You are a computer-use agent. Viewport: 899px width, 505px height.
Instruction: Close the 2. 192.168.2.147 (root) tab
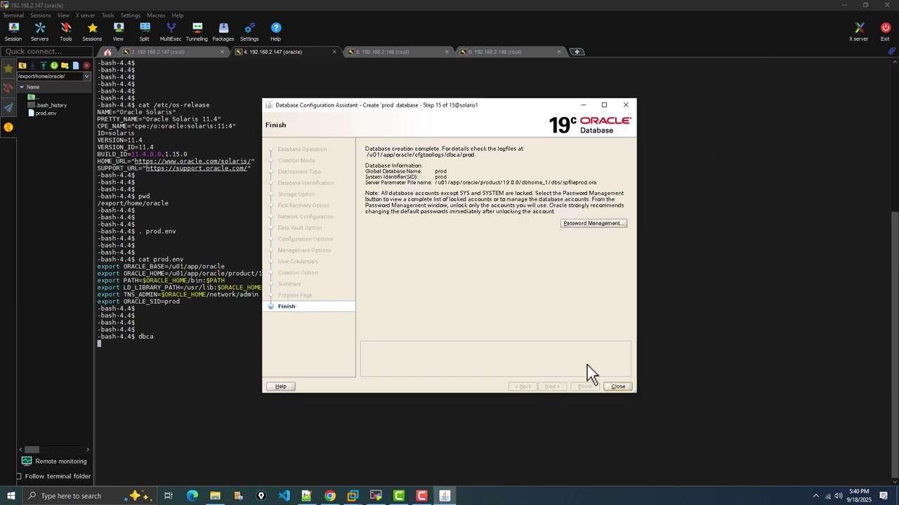point(223,52)
